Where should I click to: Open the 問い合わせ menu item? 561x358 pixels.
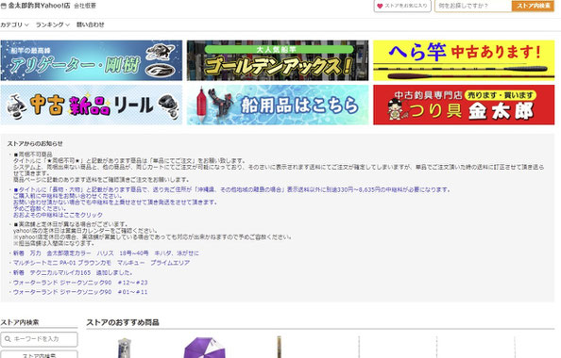(90, 24)
